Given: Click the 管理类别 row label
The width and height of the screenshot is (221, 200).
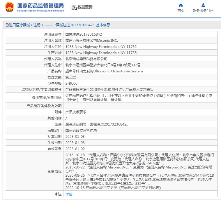Looking at the screenshot, I should [54, 77].
